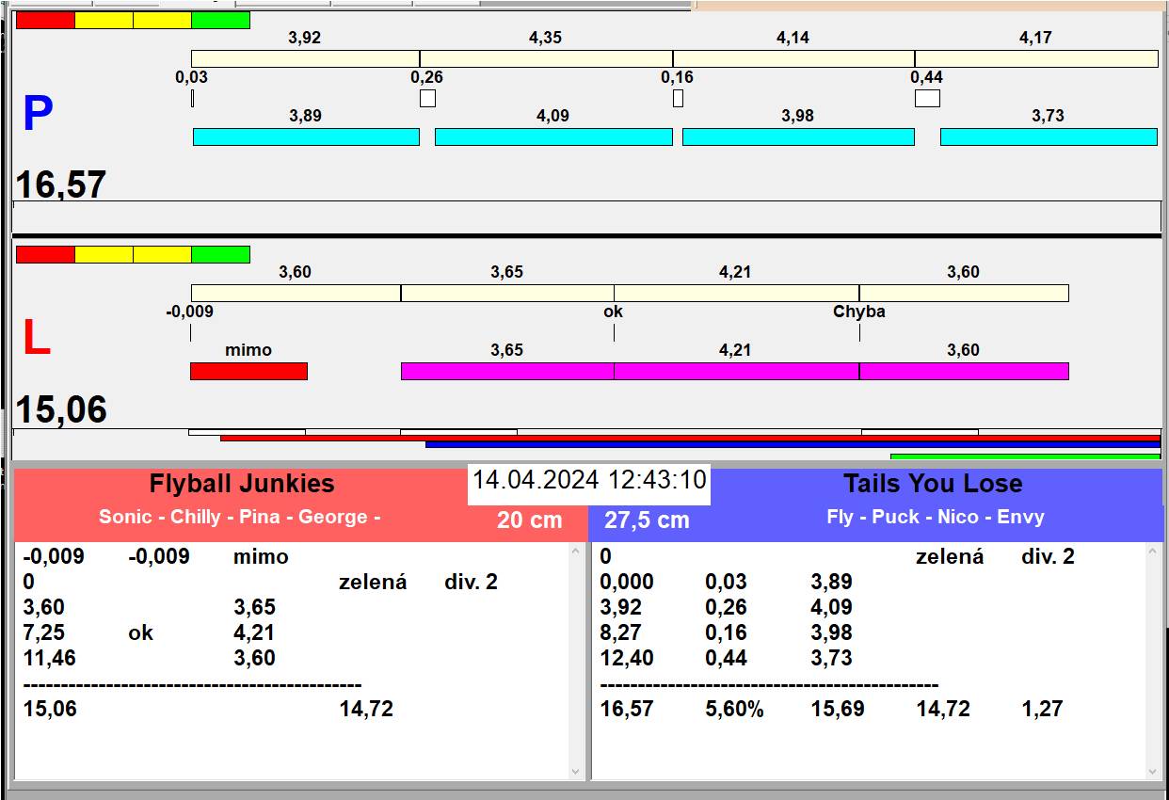Click the 14.04.2024 12:43:10 timestamp
Screen dimensions: 1169x800
(589, 480)
